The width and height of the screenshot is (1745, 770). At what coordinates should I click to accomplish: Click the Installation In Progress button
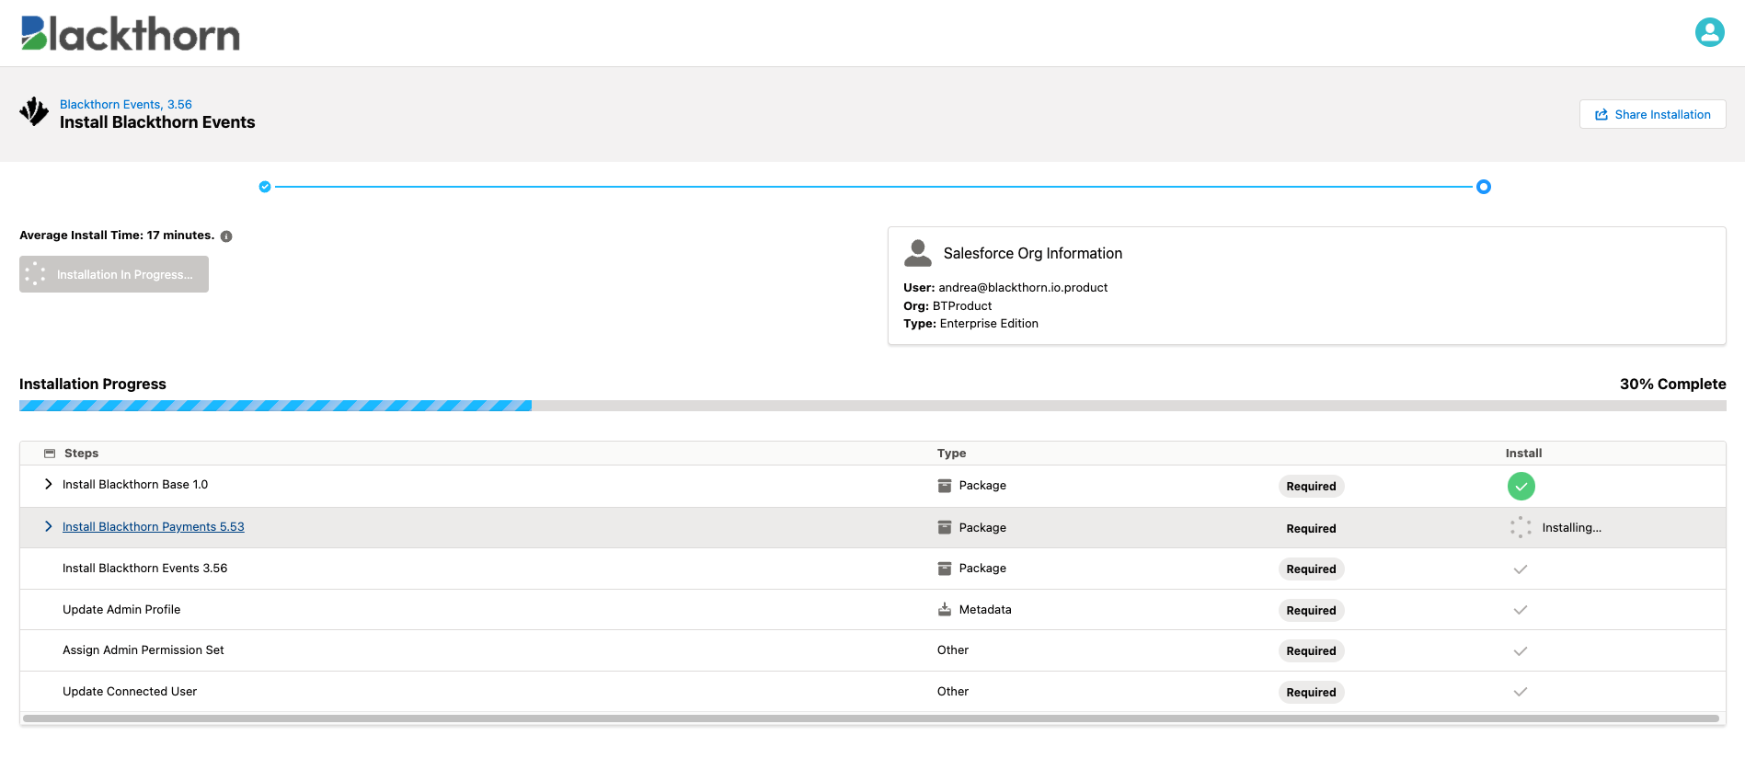114,274
